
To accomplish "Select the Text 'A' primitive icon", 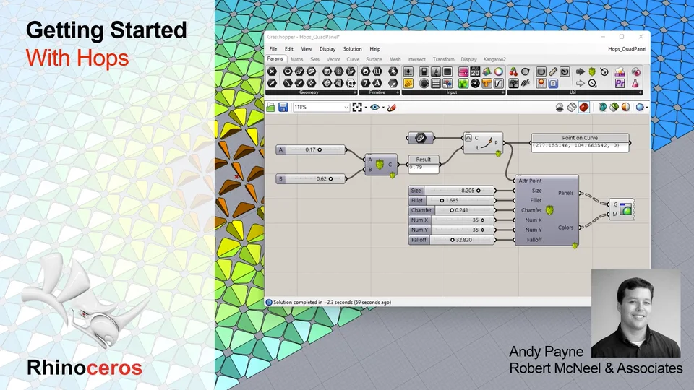I will tap(377, 82).
